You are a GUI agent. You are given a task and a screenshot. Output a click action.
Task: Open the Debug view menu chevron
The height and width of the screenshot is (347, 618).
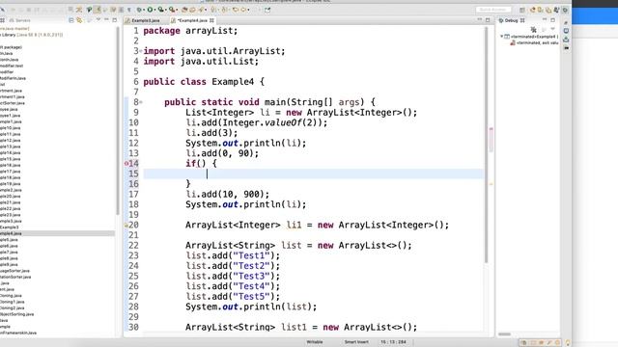(x=553, y=29)
